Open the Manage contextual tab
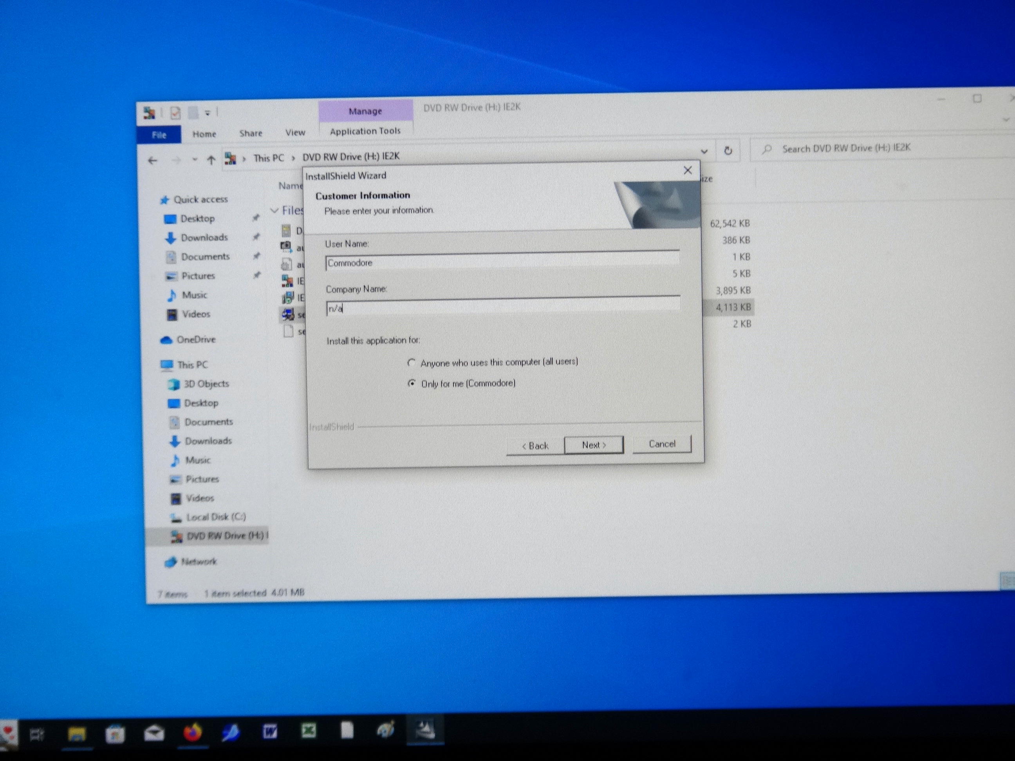 point(365,111)
